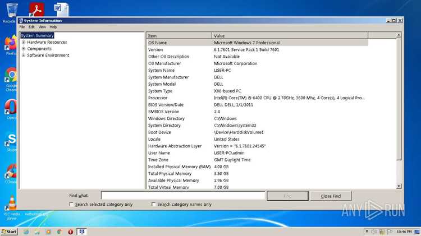Launch the Firefox desktop shortcut

click(x=10, y=45)
